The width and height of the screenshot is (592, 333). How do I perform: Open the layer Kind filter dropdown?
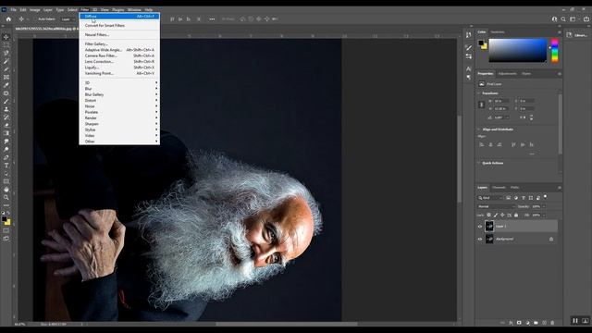tap(489, 198)
